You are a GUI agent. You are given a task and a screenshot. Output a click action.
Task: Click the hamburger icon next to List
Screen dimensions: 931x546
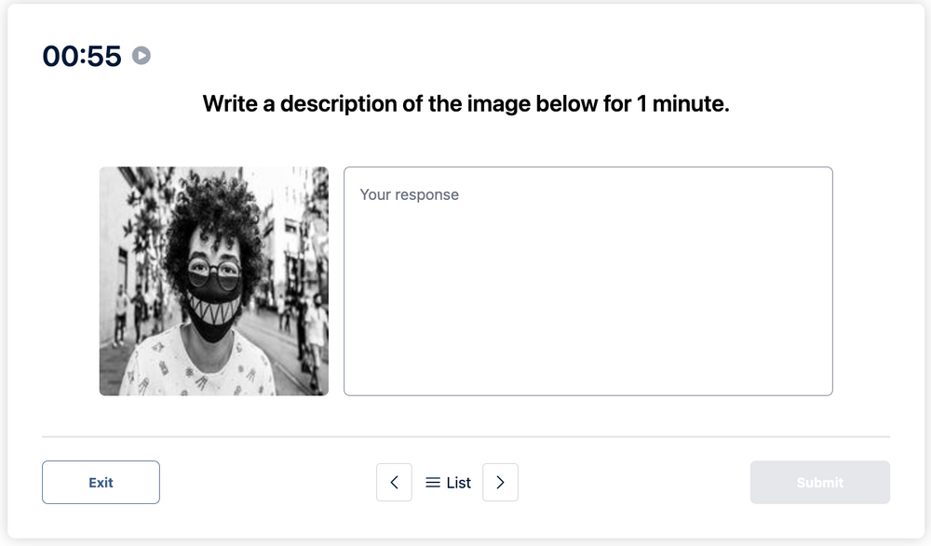pyautogui.click(x=432, y=482)
